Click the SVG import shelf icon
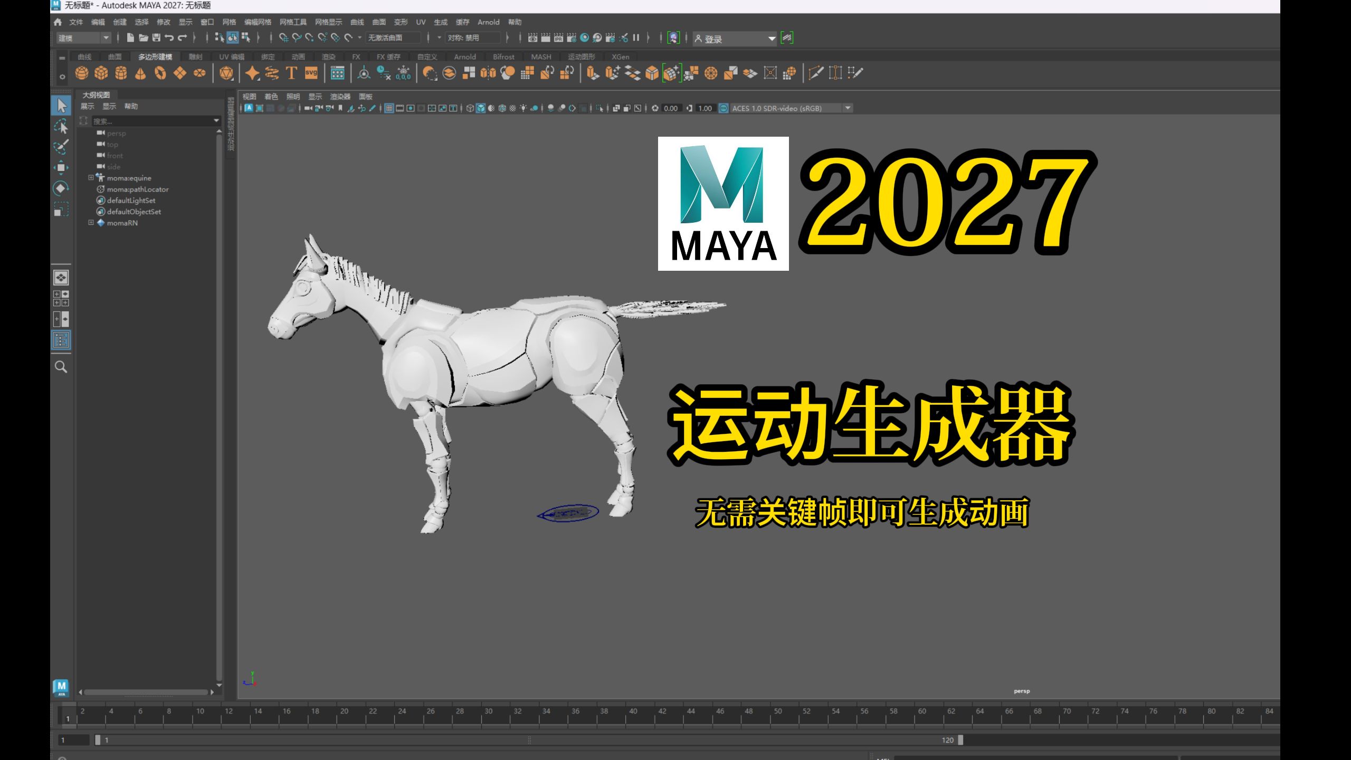Image resolution: width=1351 pixels, height=760 pixels. point(311,73)
